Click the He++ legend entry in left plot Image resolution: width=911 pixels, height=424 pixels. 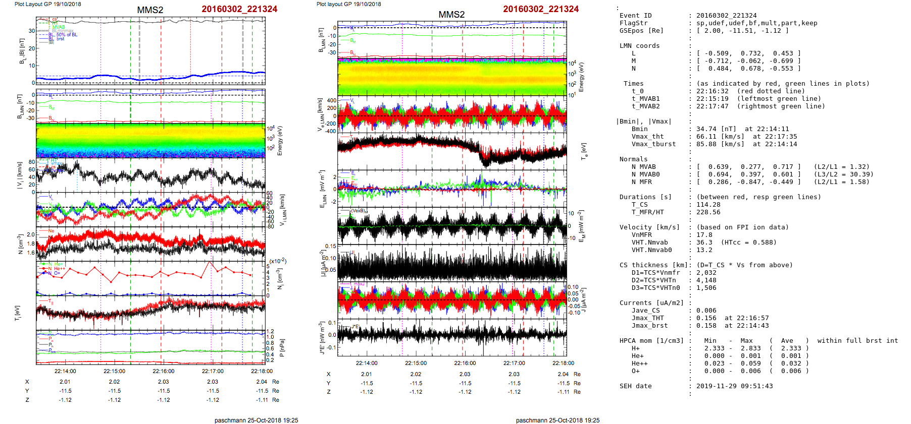pyautogui.click(x=59, y=269)
